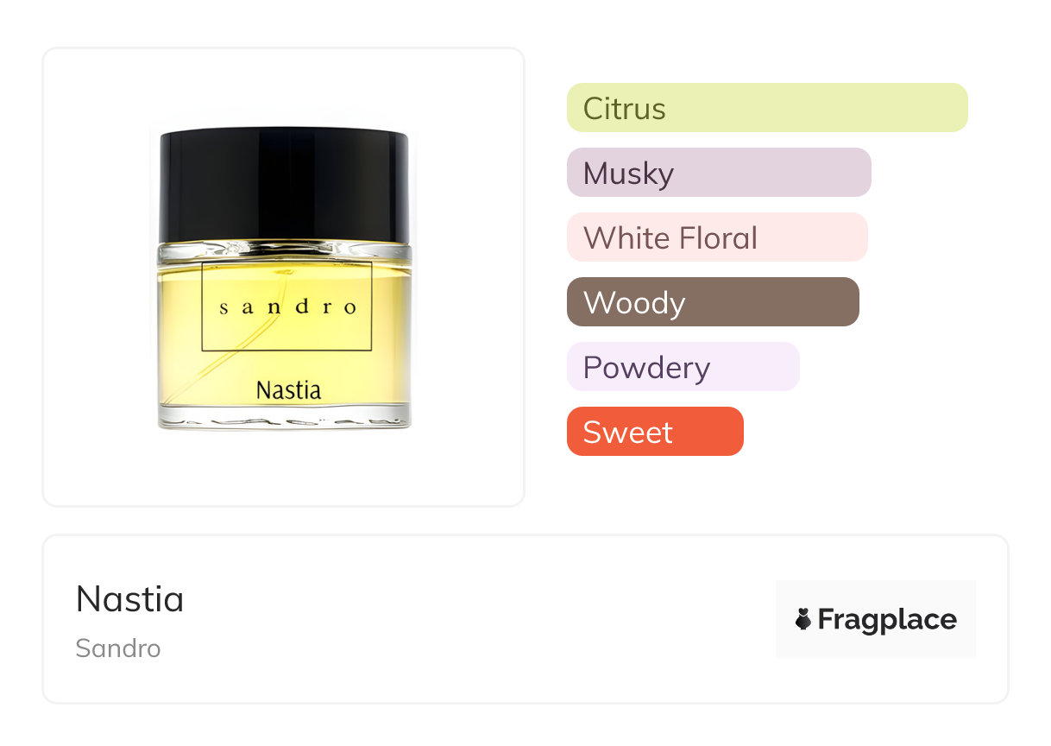Viewport: 1051px width, 746px height.
Task: Pick the Powdery accord bar
Action: coord(683,367)
